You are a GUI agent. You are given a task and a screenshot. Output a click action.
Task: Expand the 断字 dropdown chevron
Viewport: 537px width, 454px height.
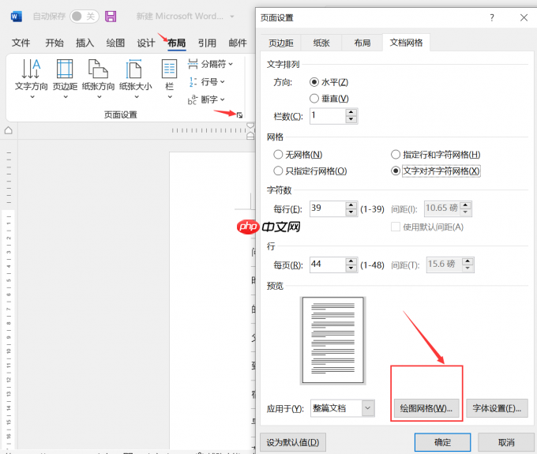(222, 99)
